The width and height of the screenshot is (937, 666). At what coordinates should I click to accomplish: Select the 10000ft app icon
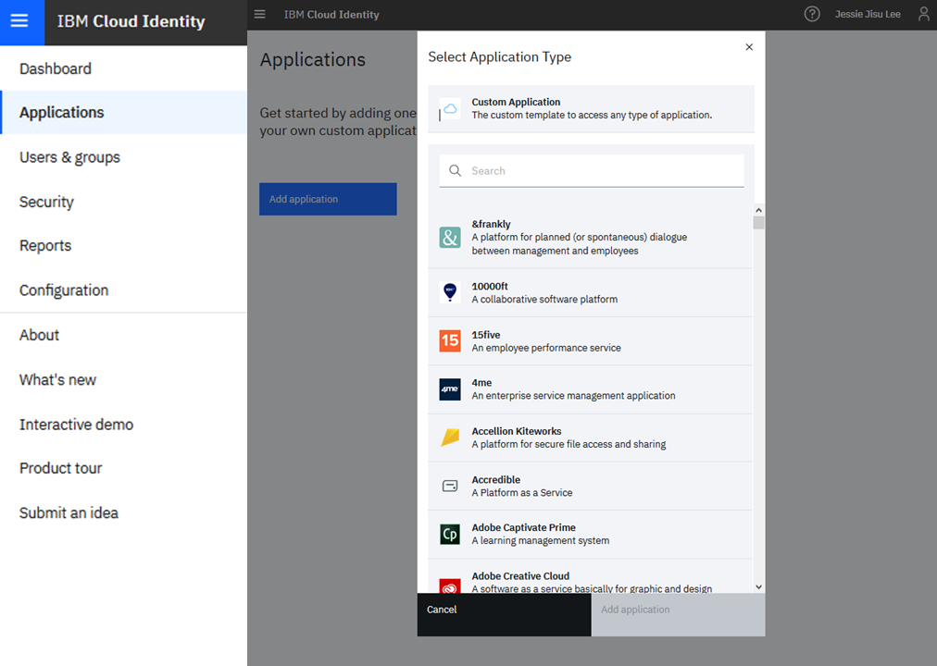coord(450,292)
